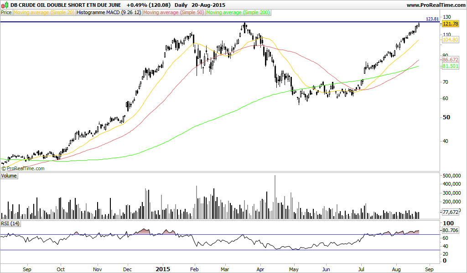Click the Aug label on time axis
The height and width of the screenshot is (273, 467).
click(396, 269)
